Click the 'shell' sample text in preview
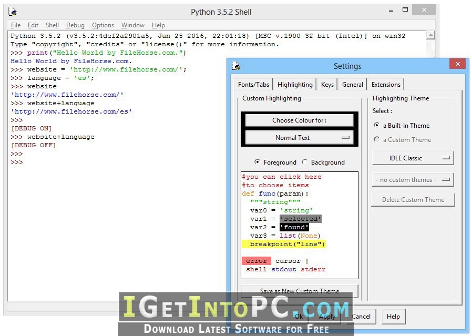This screenshot has width=472, height=336. (256, 269)
